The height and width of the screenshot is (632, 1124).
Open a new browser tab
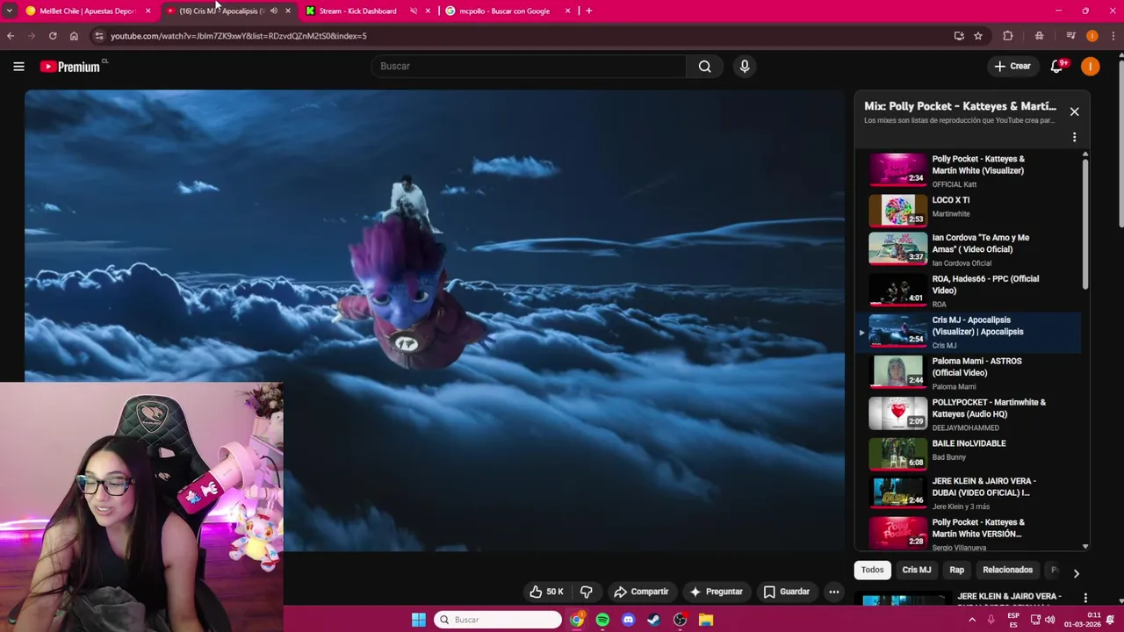(x=588, y=11)
